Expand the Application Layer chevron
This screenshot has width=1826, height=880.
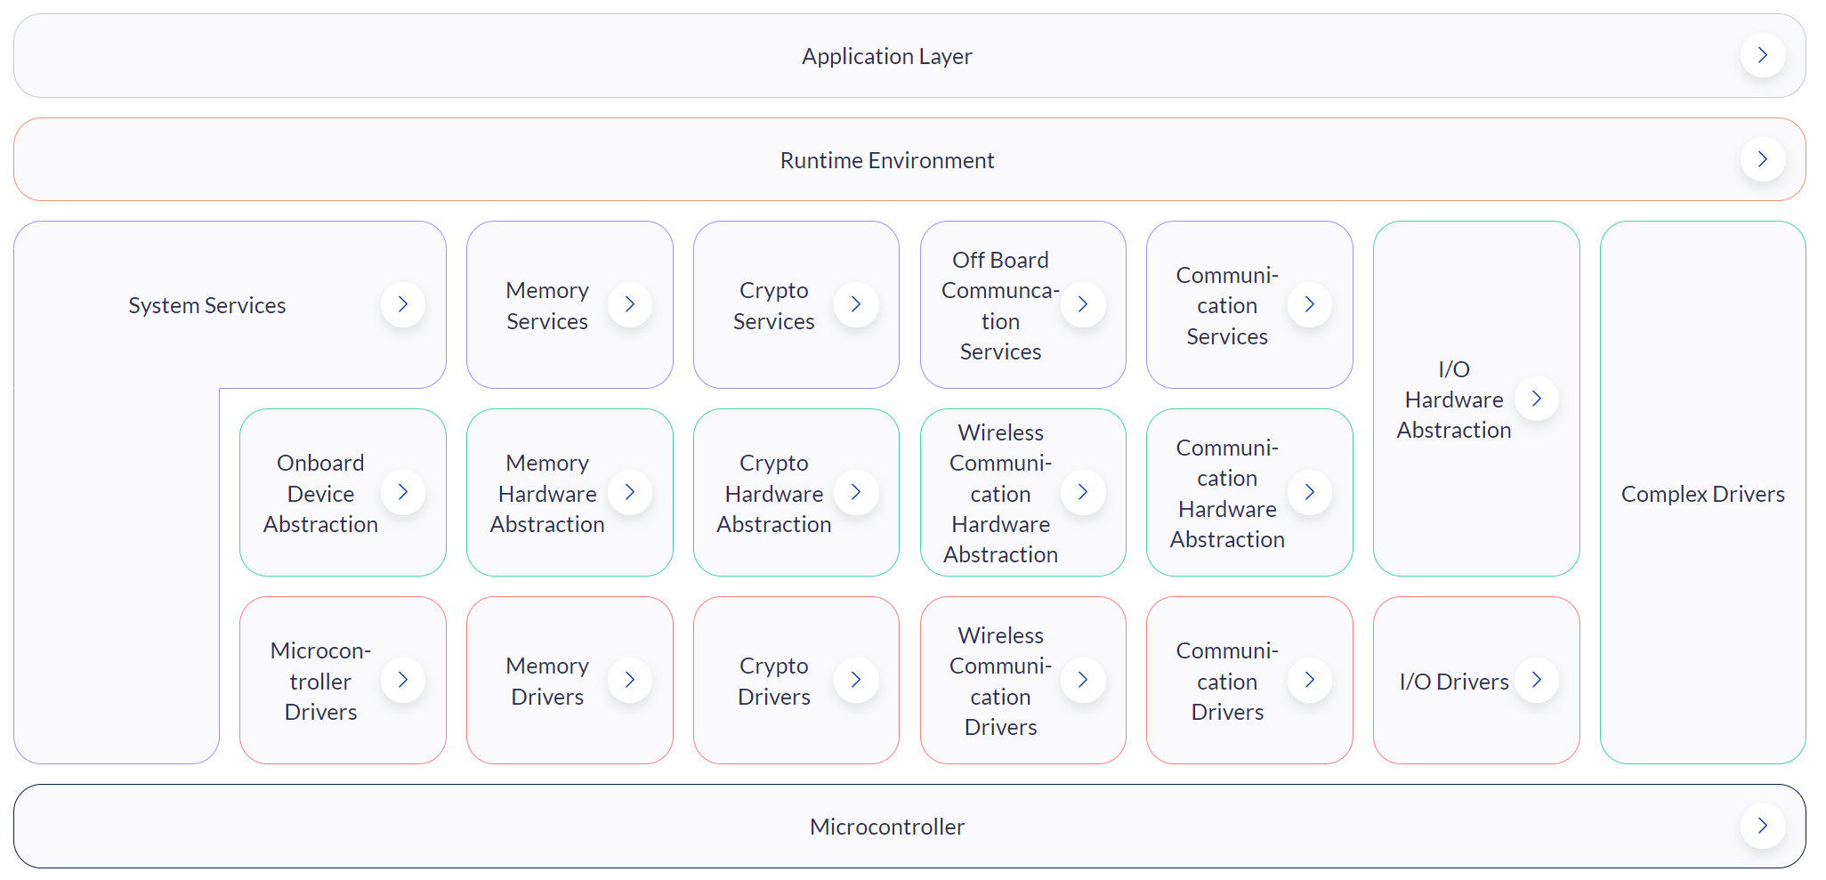pos(1762,55)
